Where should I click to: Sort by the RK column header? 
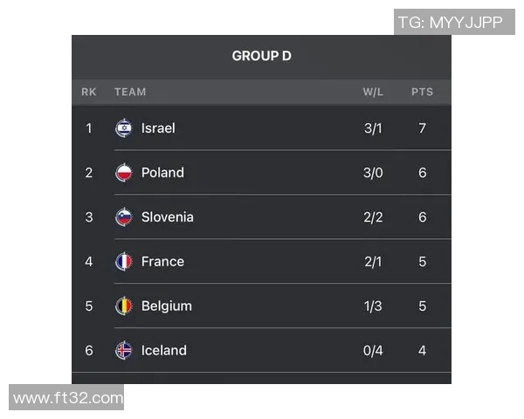(x=89, y=92)
